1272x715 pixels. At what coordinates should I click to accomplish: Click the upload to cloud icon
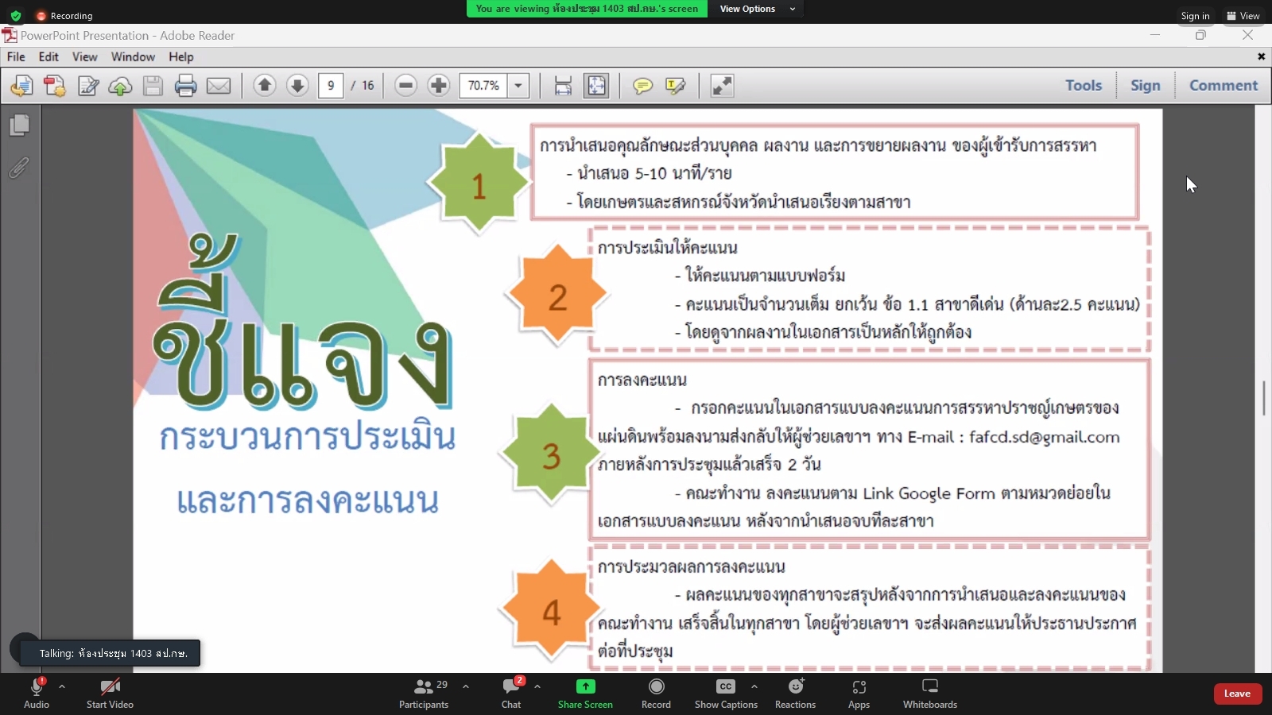pos(120,86)
